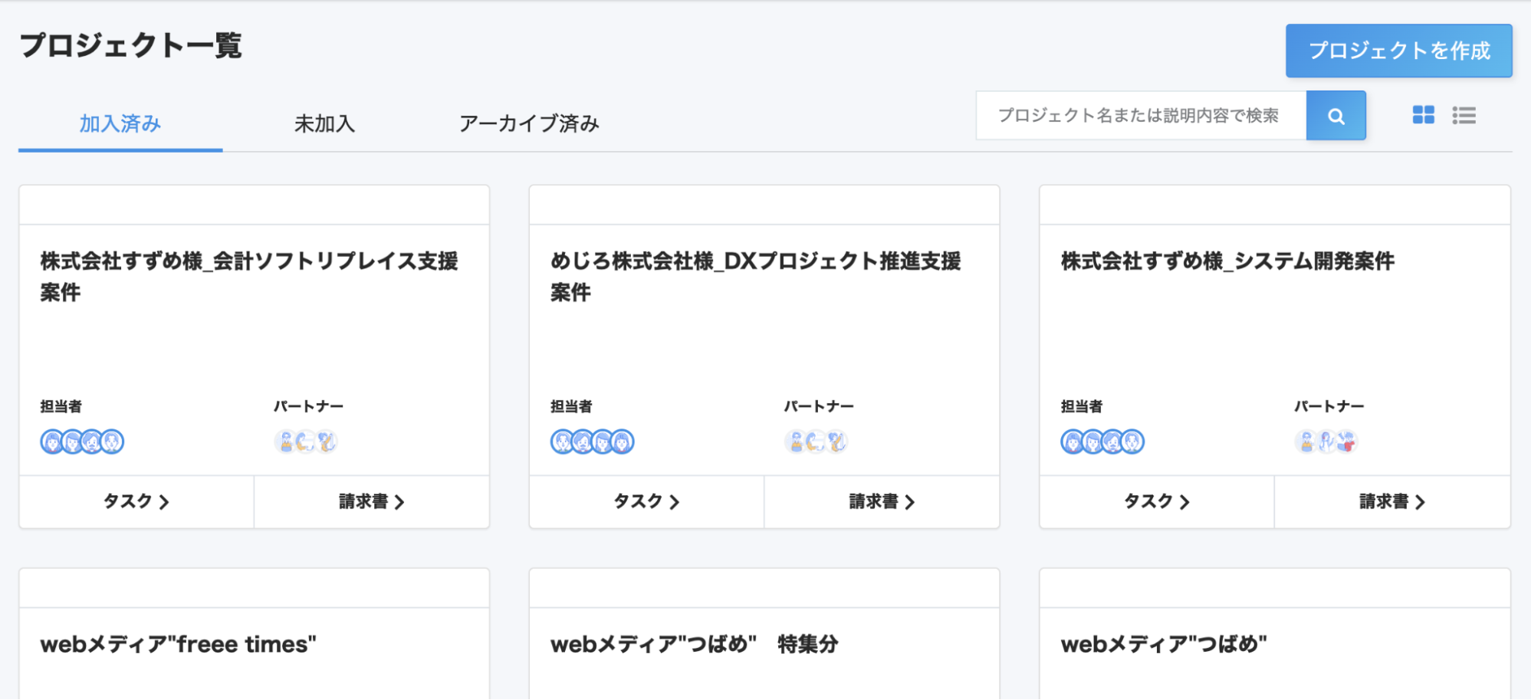Focus the project name search field
This screenshot has width=1531, height=700.
pyautogui.click(x=1141, y=116)
